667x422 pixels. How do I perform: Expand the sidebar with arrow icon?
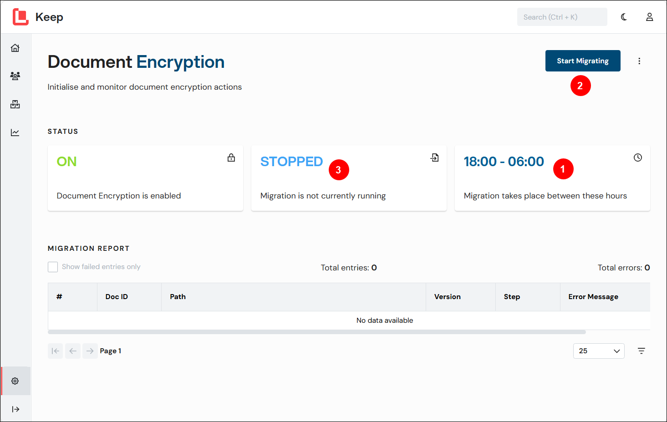(15, 409)
